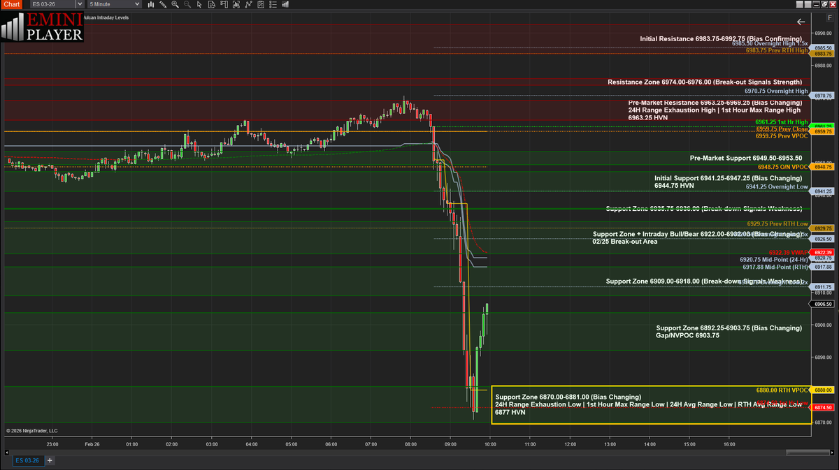Open the properties list icon
This screenshot has width=839, height=470.
pyautogui.click(x=273, y=4)
